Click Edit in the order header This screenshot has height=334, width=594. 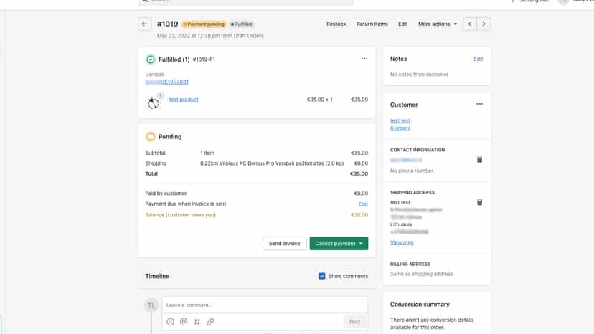402,24
